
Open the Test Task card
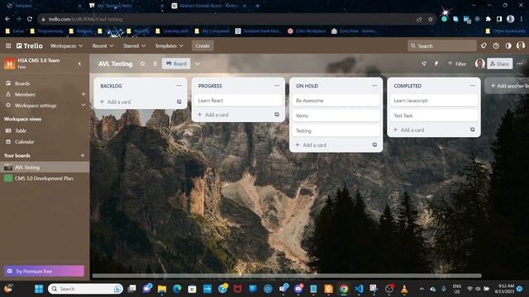434,115
